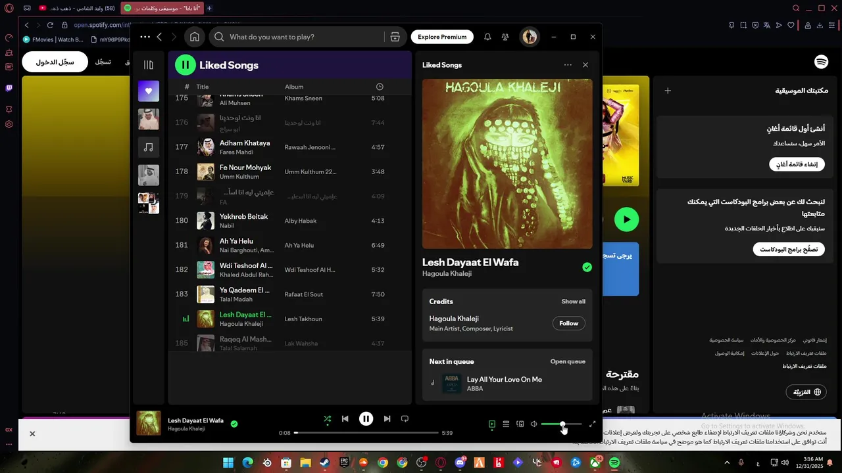
Task: Select track Wdi Teshoof Al row 182
Action: [289, 269]
